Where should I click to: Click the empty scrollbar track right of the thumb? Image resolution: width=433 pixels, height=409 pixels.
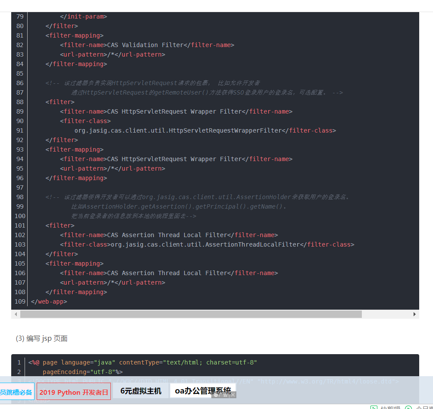coord(386,314)
